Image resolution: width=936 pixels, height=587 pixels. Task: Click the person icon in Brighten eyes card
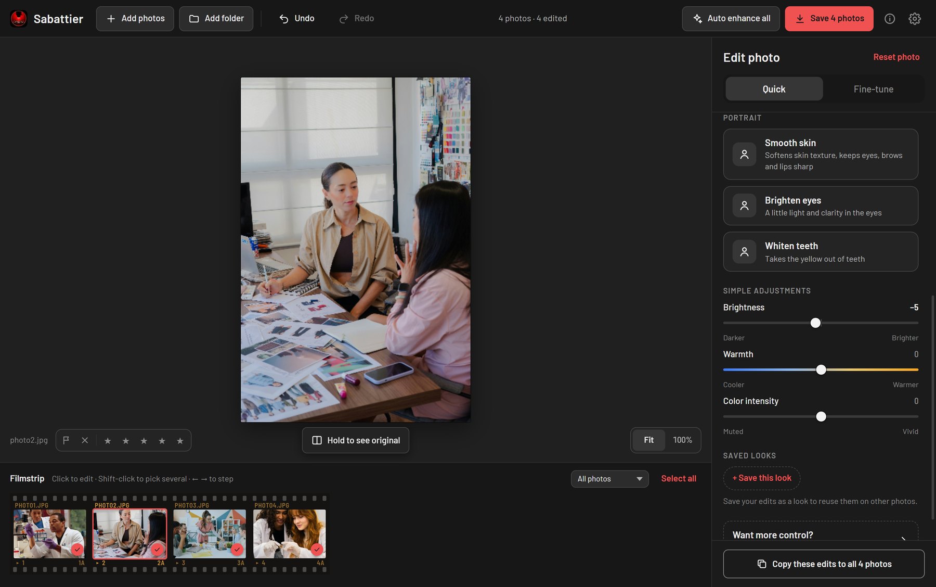pos(745,206)
